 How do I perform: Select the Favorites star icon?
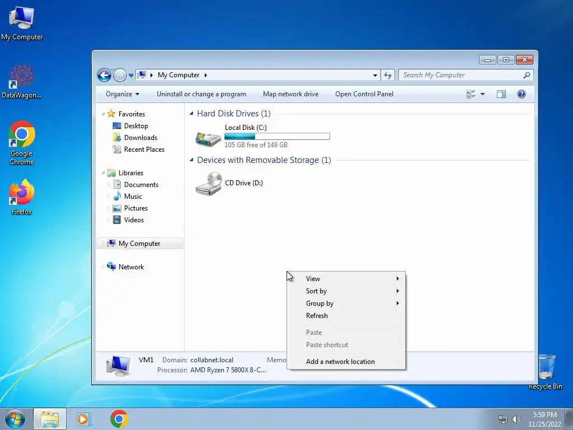111,114
